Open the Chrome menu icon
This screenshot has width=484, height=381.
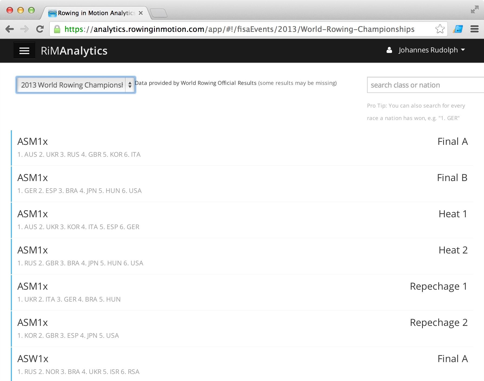(475, 29)
